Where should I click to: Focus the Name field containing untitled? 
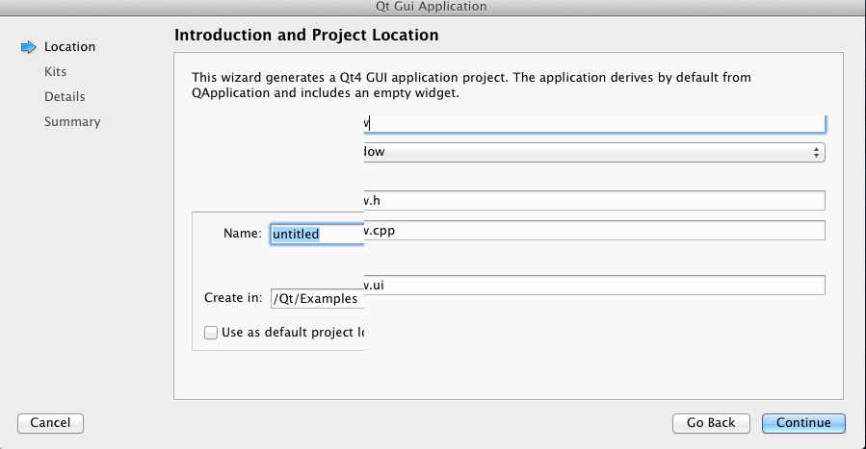pos(316,234)
